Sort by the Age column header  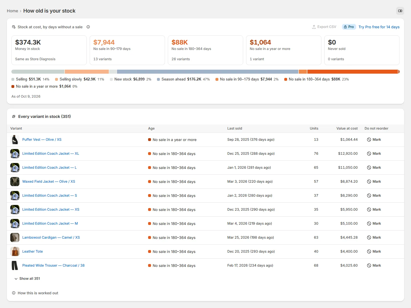pos(151,128)
